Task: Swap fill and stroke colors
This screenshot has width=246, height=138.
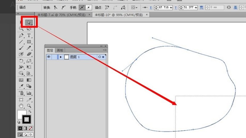Action: pos(30,112)
